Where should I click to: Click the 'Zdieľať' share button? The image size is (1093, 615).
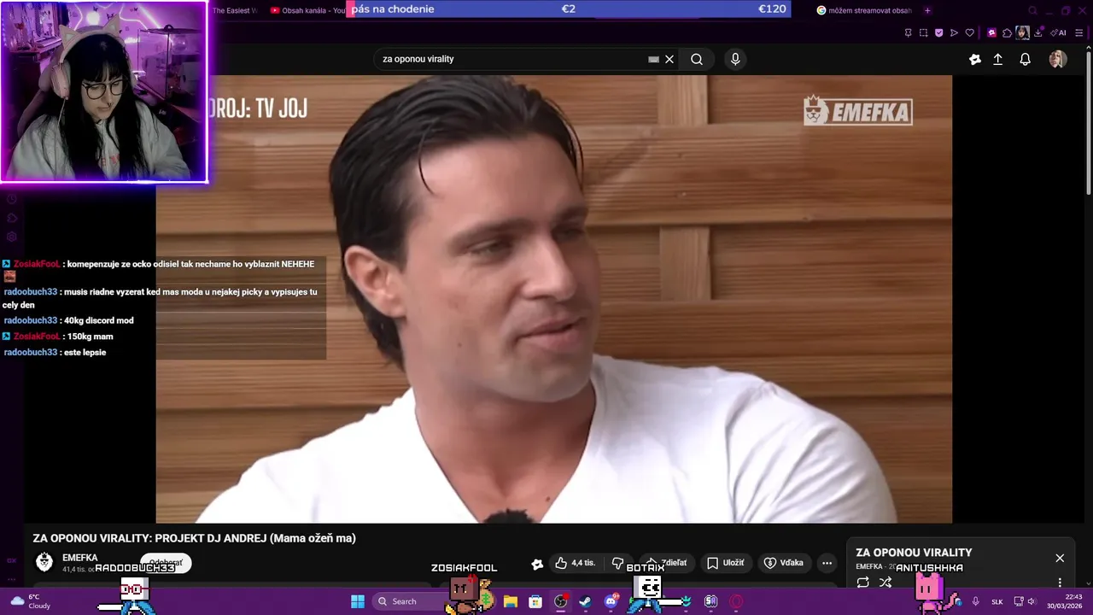[x=666, y=563]
